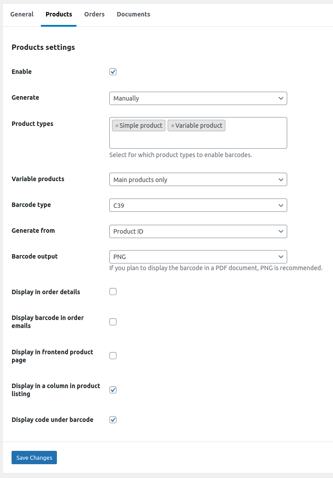Remove Variable product tag using its x icon
Image resolution: width=333 pixels, height=478 pixels.
click(173, 126)
